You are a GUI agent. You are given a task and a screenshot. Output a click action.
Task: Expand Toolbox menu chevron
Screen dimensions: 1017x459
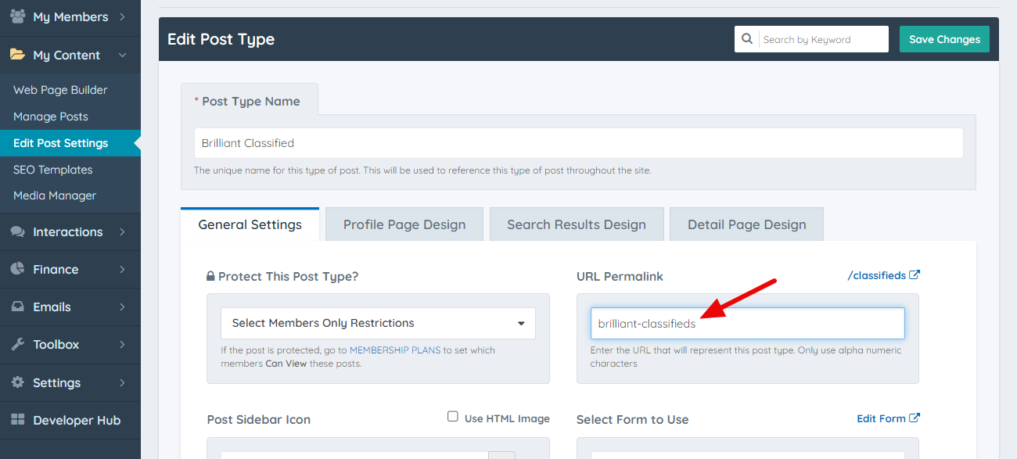123,344
